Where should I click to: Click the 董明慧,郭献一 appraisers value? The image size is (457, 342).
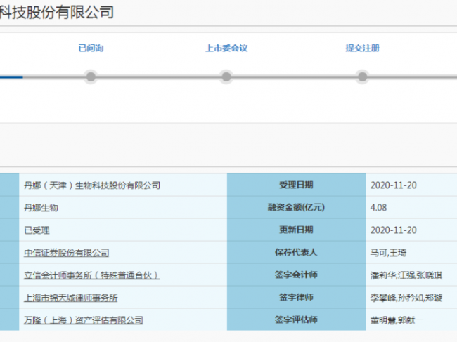pyautogui.click(x=397, y=320)
